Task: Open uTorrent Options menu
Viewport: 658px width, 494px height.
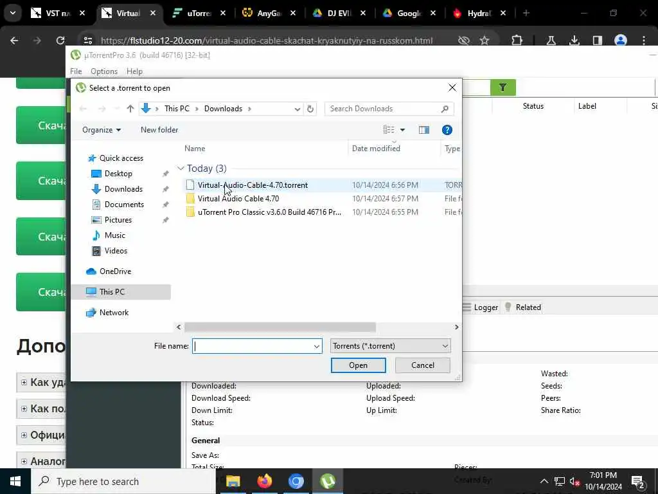Action: tap(104, 71)
